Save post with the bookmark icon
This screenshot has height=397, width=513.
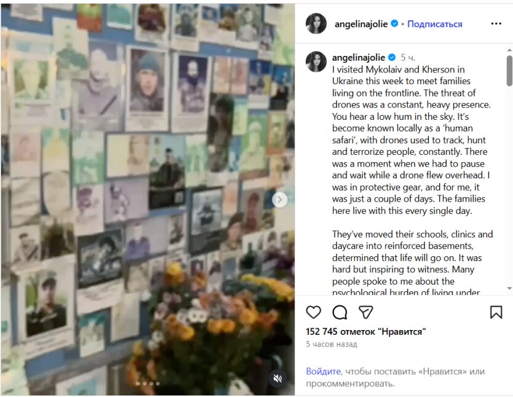coord(496,312)
